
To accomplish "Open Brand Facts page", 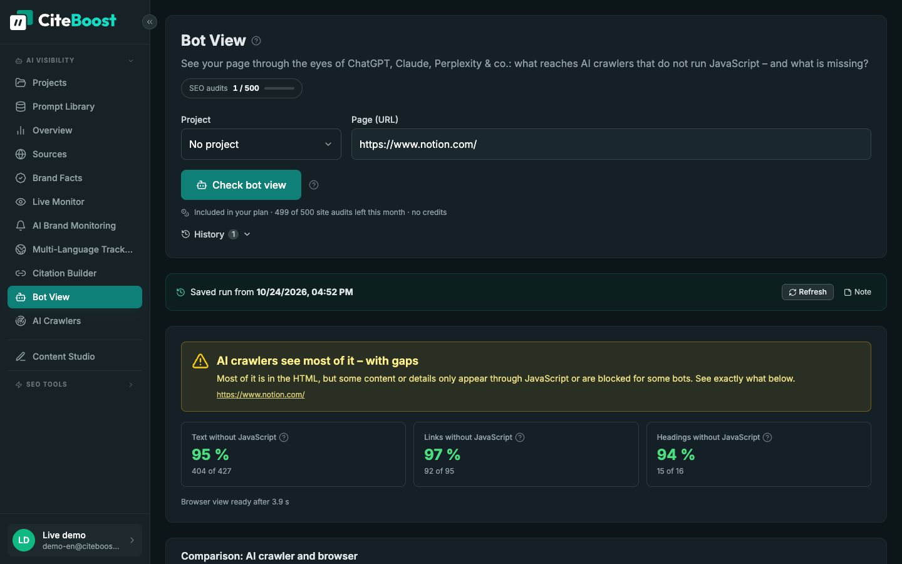I will [75, 178].
